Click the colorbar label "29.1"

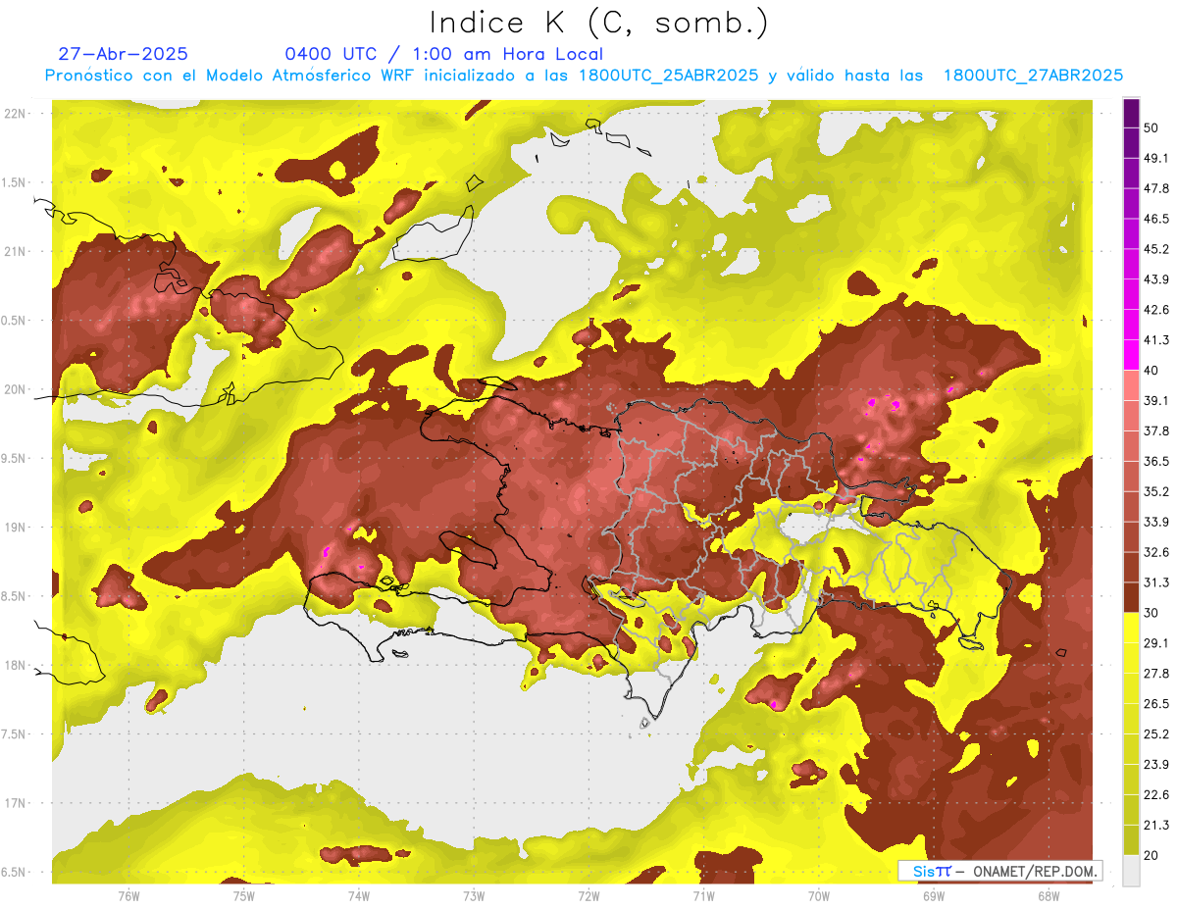click(x=1156, y=643)
